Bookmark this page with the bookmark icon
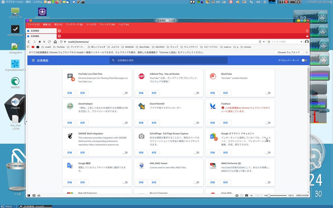 point(260,42)
